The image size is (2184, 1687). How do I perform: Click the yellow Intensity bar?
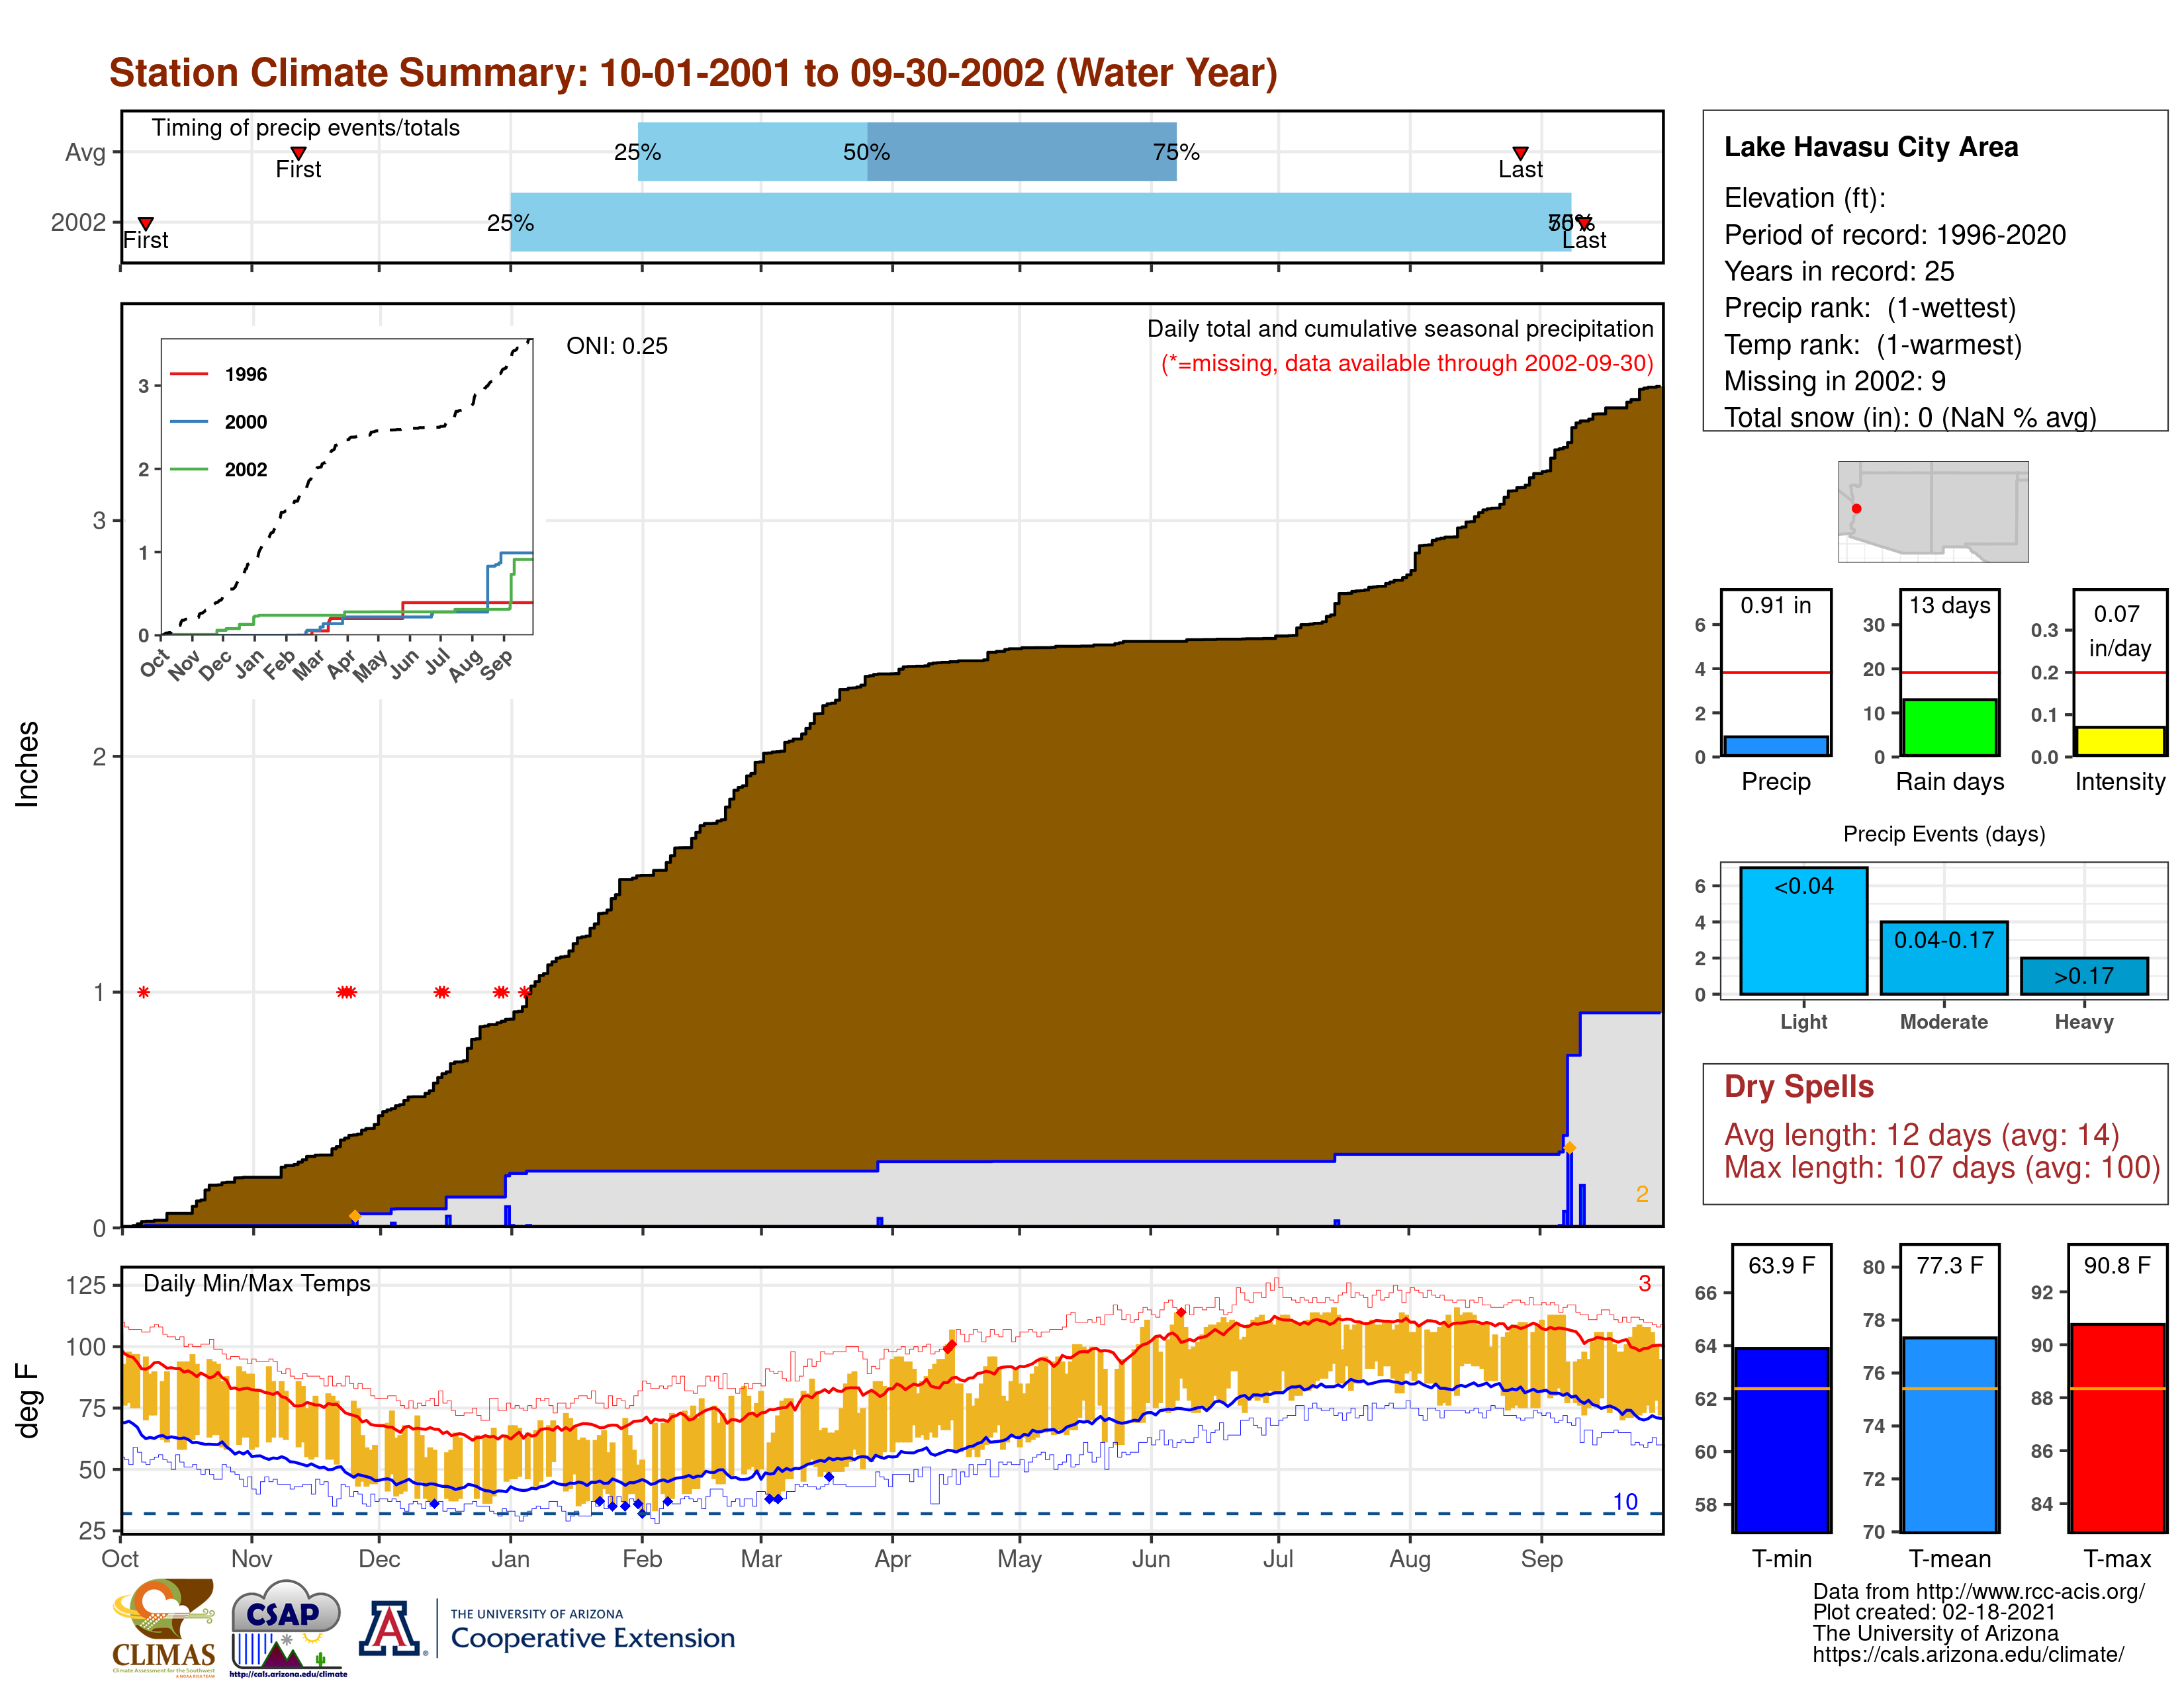tap(2119, 742)
